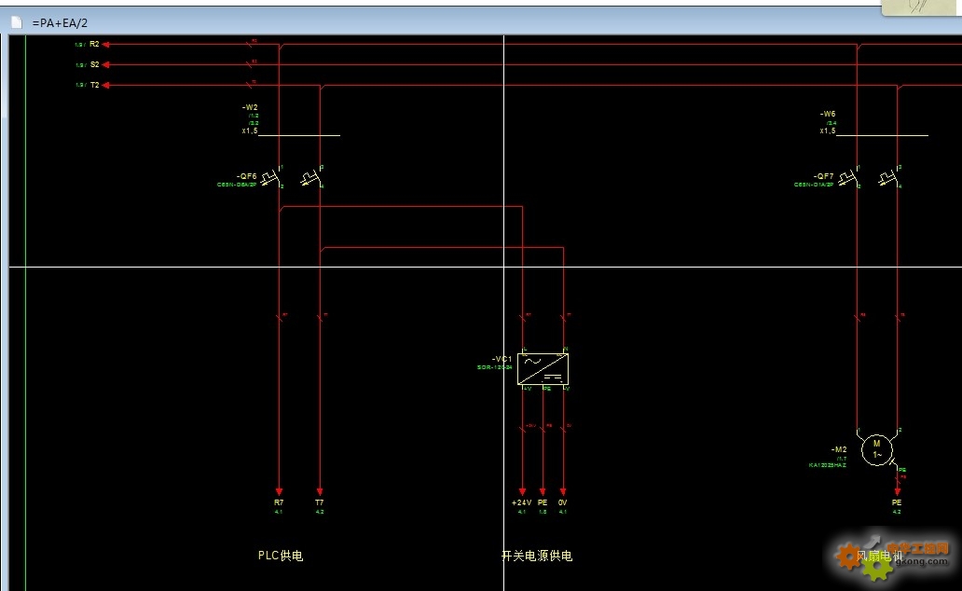Select the M 1~ motor circle symbol
Screen dimensions: 962x591
click(x=877, y=450)
